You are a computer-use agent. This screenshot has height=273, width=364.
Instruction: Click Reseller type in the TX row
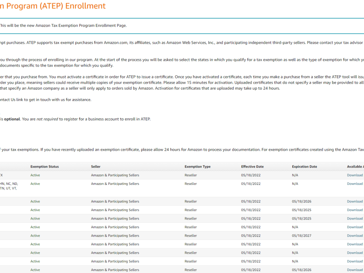(191, 175)
